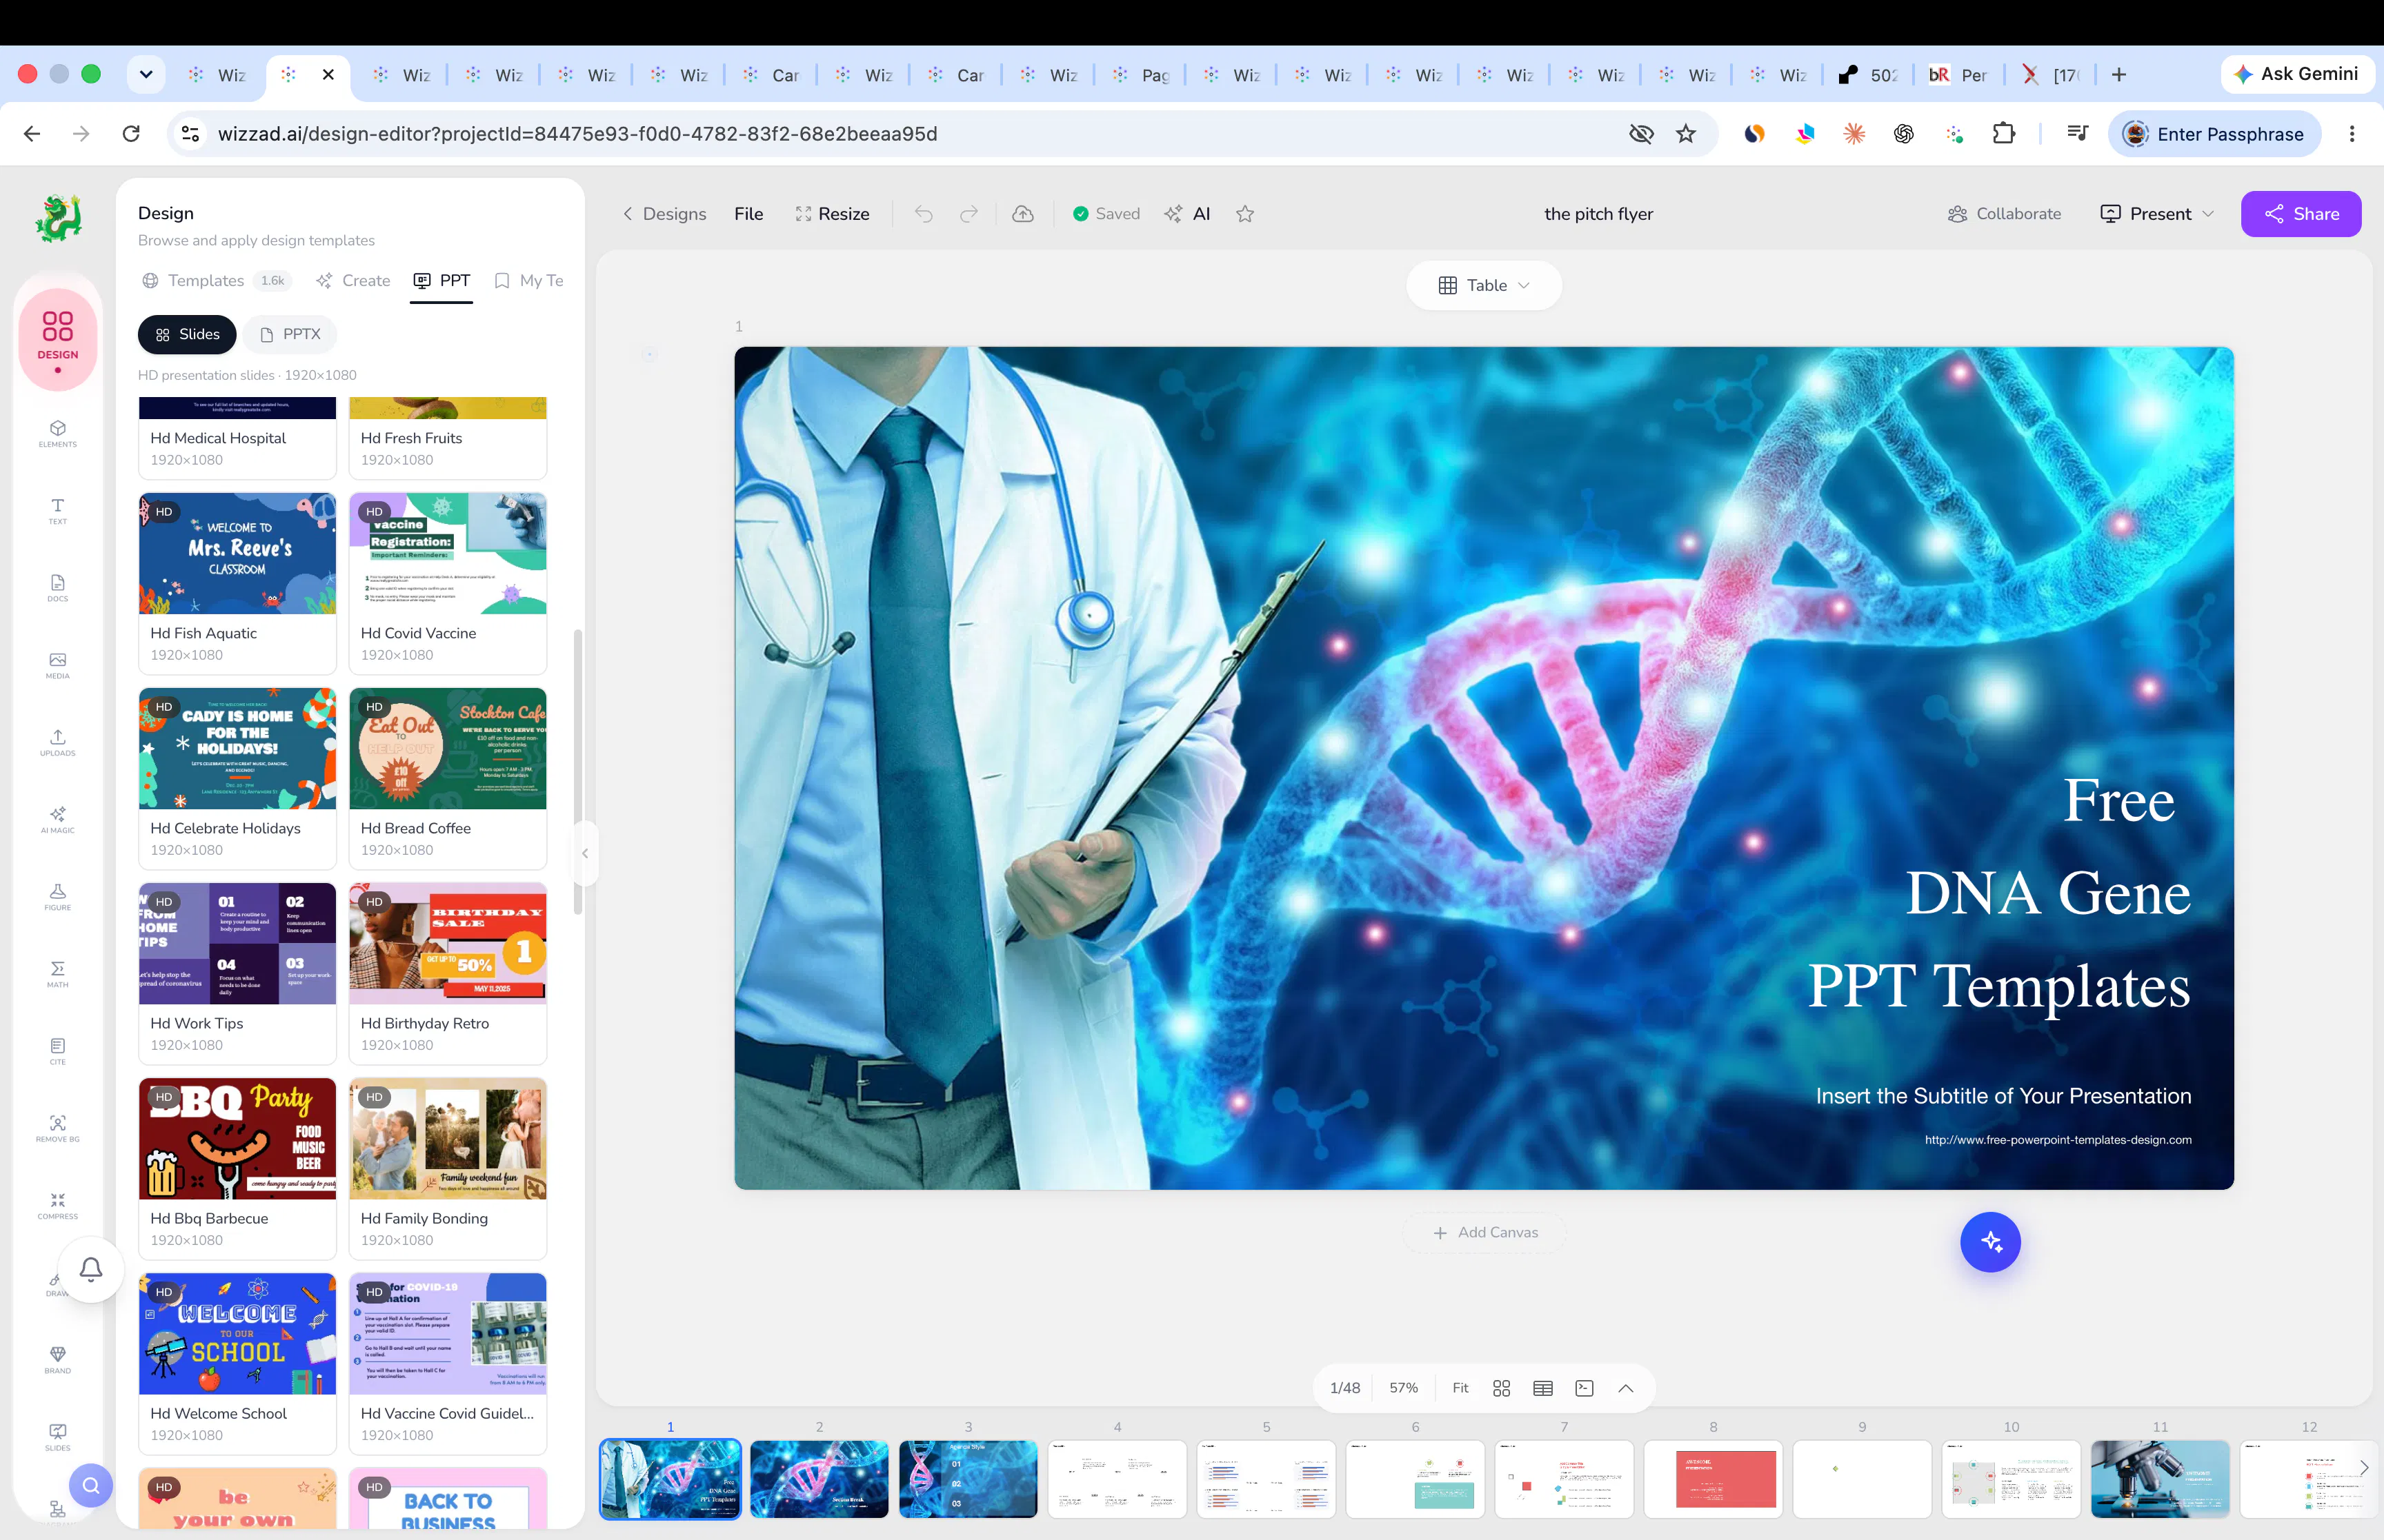Open the Docs panel in sidebar
Screen dimensions: 2384x1540
[x=57, y=588]
